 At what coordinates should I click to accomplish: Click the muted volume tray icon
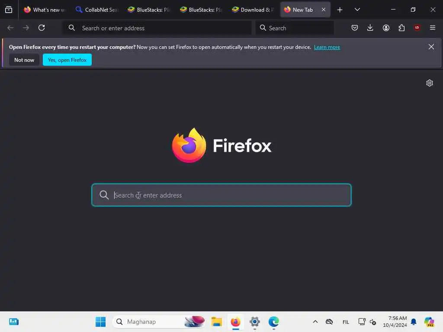click(373, 322)
